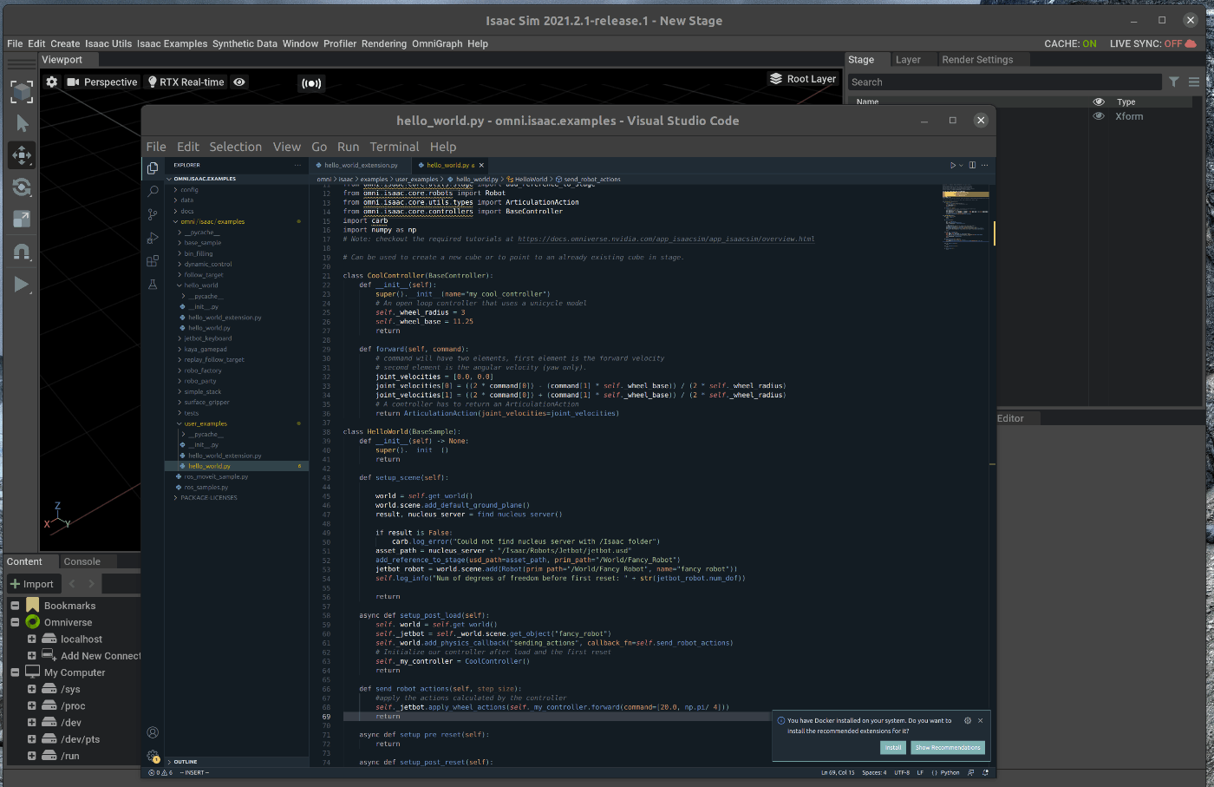Run Python file with VS Code play button
The height and width of the screenshot is (787, 1214).
point(953,165)
